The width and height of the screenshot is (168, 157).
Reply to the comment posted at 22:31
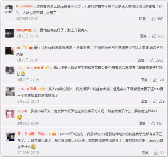tap(143, 36)
